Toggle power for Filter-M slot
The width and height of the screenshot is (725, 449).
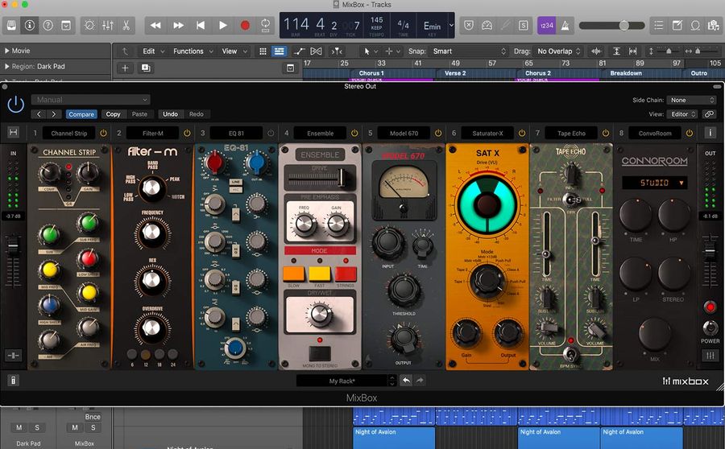click(187, 133)
